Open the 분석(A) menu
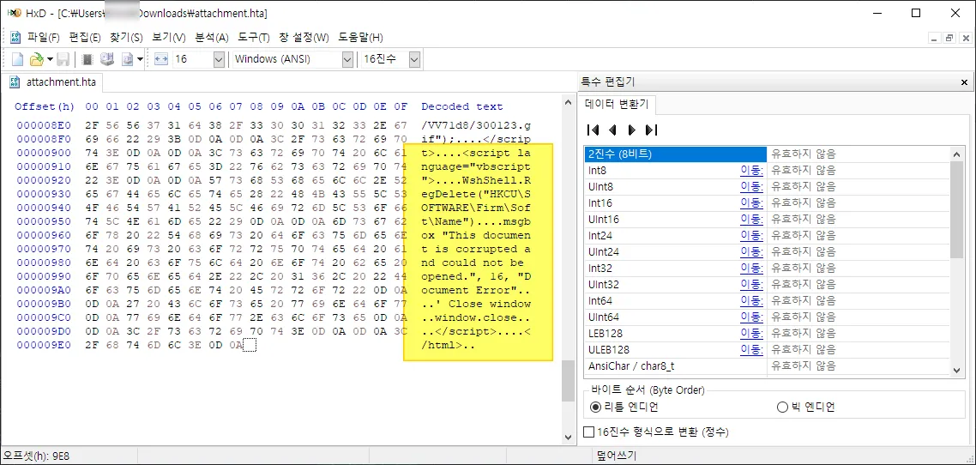The height and width of the screenshot is (465, 976). (x=212, y=38)
